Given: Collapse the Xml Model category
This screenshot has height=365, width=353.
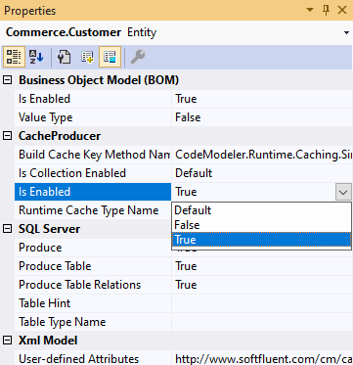Looking at the screenshot, I should click(x=7, y=341).
